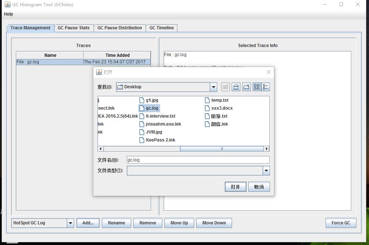Click the Up One Level folder icon
The height and width of the screenshot is (245, 369).
(226, 87)
